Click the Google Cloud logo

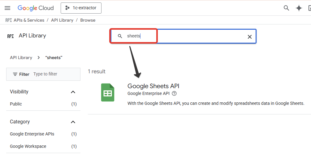tap(36, 8)
